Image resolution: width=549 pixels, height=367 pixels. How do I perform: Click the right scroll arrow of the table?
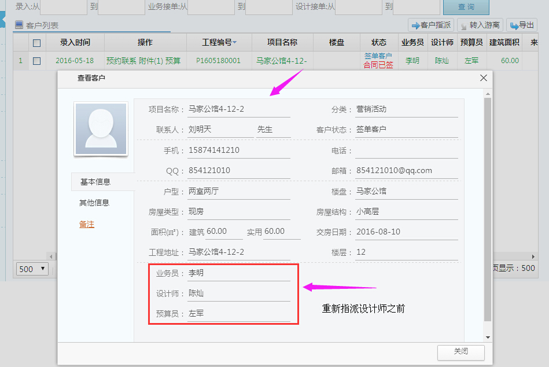coord(534,256)
